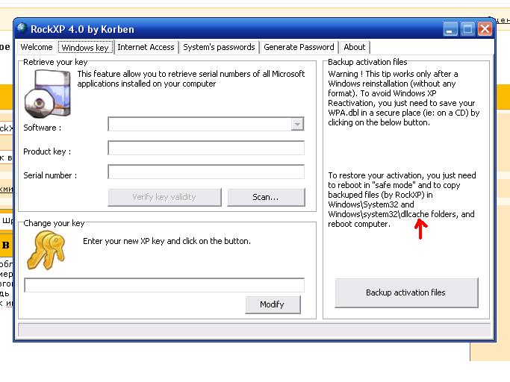The height and width of the screenshot is (382, 510).
Task: Click the Modify button
Action: [273, 304]
